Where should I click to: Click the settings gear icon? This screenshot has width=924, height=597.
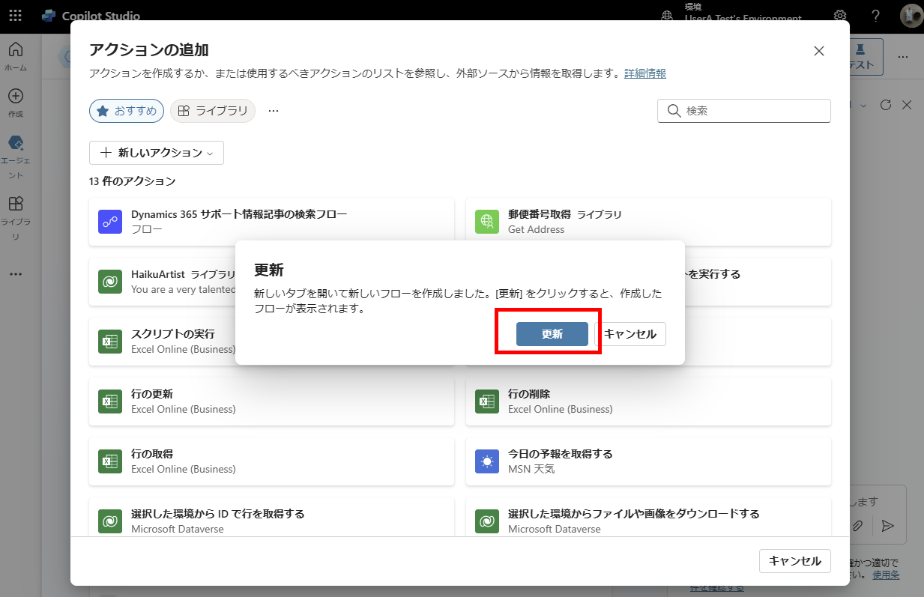(841, 16)
